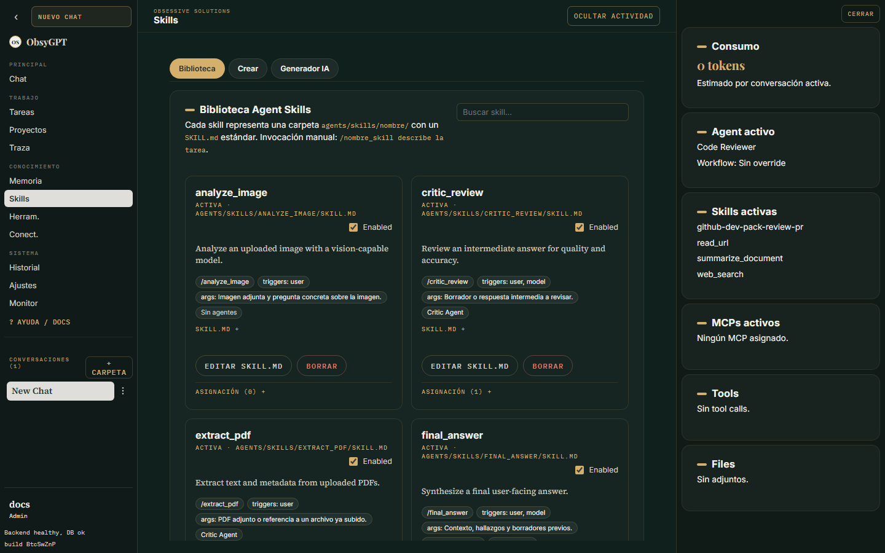Click Ocultar Actividad button
Viewport: 885px width, 553px height.
tap(613, 16)
